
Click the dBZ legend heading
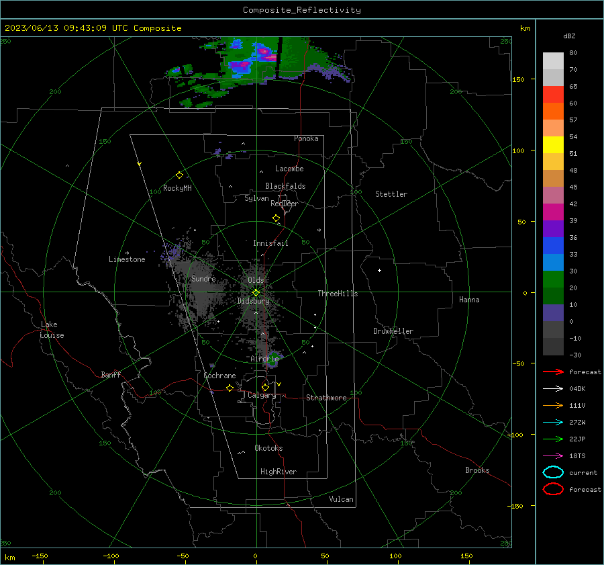[569, 36]
